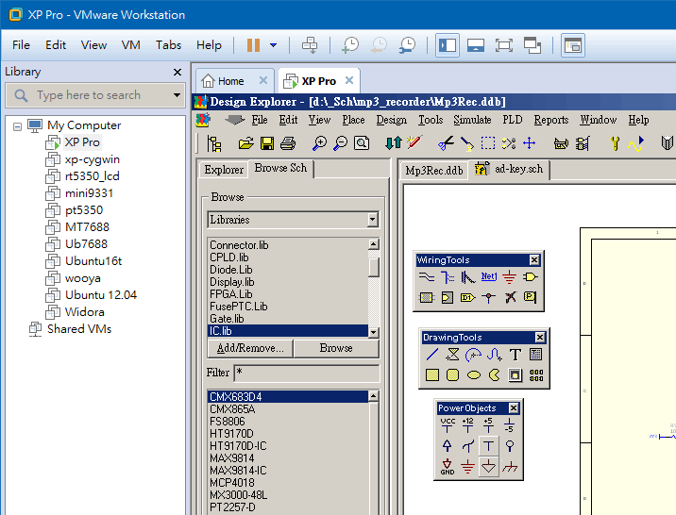Screen dimensions: 676x515
Task: Select the text annotation drawing tool
Action: (x=515, y=355)
